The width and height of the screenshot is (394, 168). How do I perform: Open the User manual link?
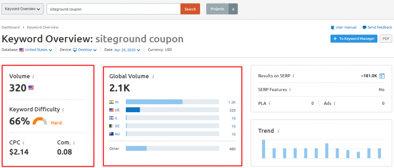(x=346, y=27)
